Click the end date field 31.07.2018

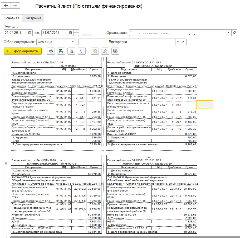click(55, 32)
